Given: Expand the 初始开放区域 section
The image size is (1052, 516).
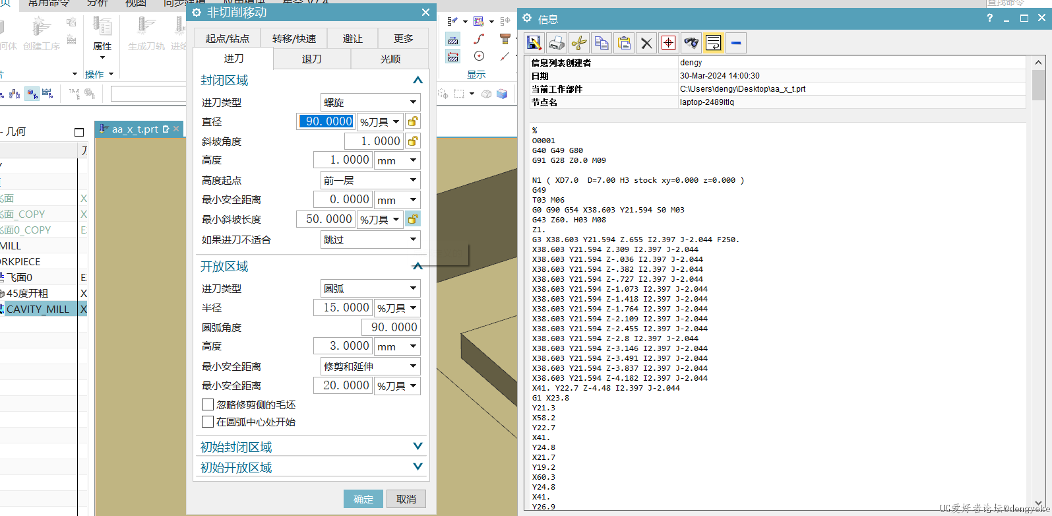Looking at the screenshot, I should (418, 467).
